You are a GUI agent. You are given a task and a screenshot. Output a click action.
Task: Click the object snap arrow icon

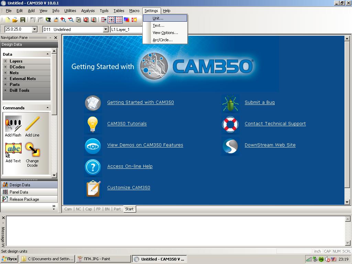click(104, 20)
